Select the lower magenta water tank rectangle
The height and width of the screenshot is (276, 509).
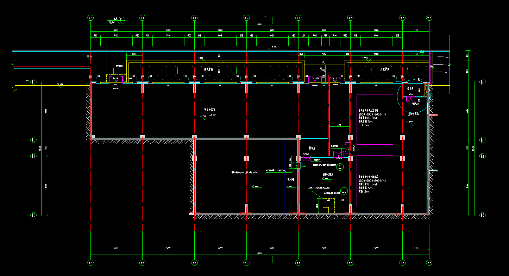[375, 180]
